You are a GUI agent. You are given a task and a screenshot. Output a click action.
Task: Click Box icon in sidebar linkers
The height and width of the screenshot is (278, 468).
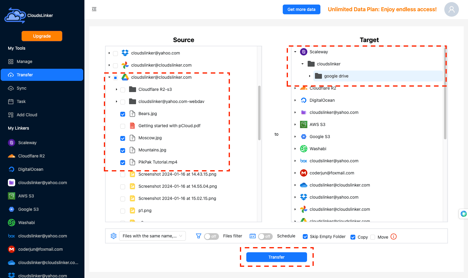[x=12, y=236]
